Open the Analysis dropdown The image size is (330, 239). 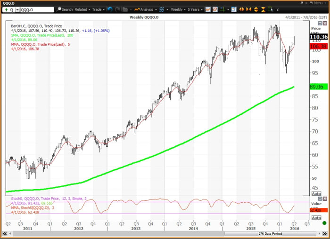[x=156, y=9]
